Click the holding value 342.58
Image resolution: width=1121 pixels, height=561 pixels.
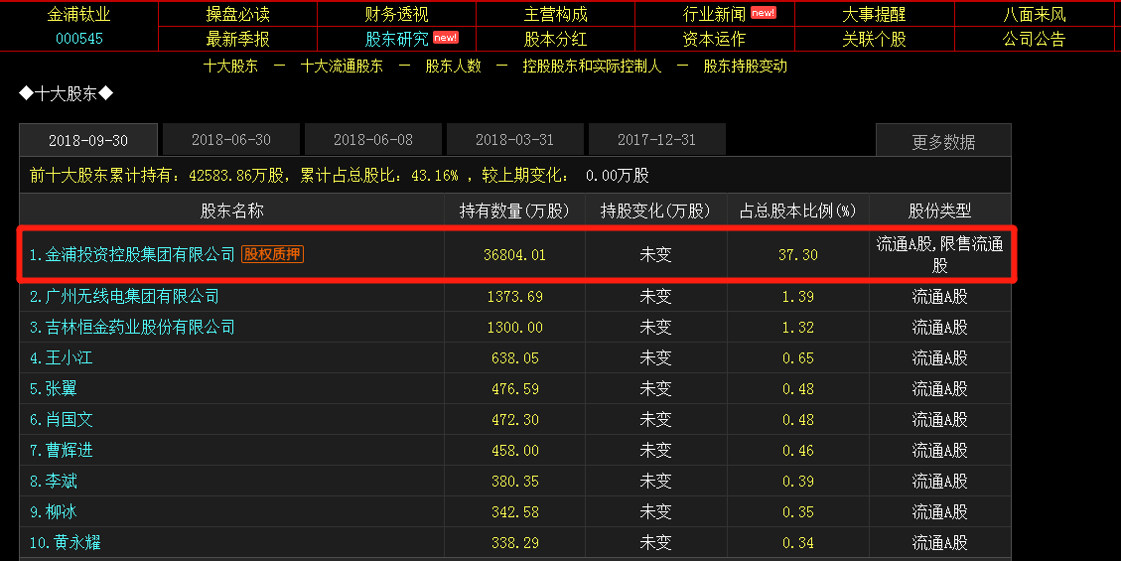tap(514, 511)
